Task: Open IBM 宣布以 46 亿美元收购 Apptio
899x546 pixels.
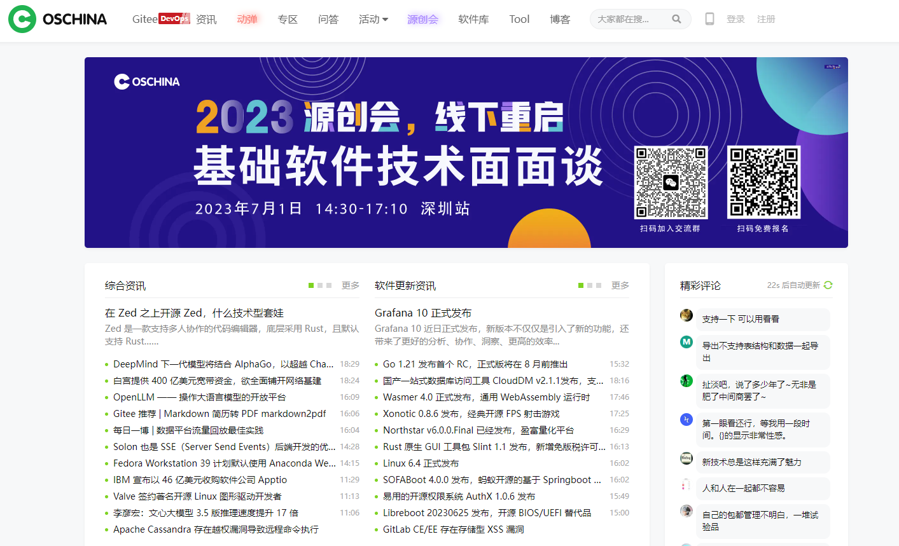Action: point(200,480)
